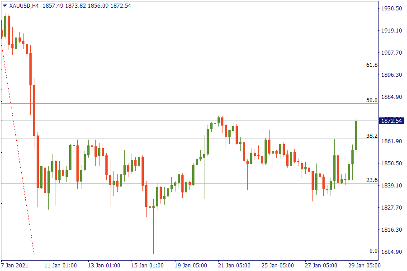The height and width of the screenshot is (271, 407).
Task: Select the 0.0 Fibonacci level label
Action: 373,251
